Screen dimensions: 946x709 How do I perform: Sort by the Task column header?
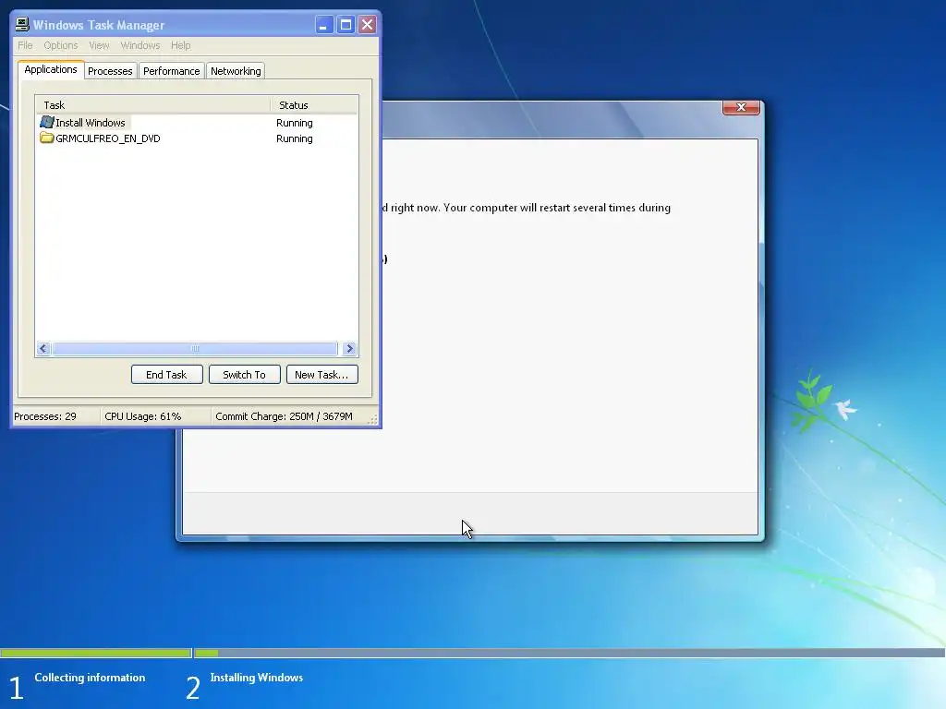[153, 105]
